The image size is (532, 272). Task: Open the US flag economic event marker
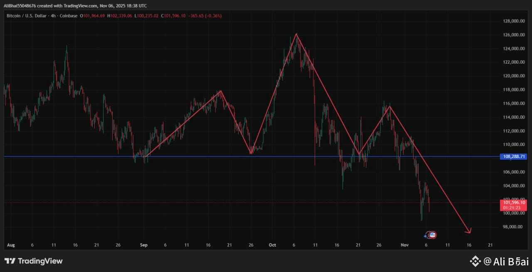[x=433, y=235]
